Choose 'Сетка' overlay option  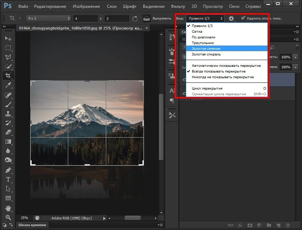coord(227,32)
